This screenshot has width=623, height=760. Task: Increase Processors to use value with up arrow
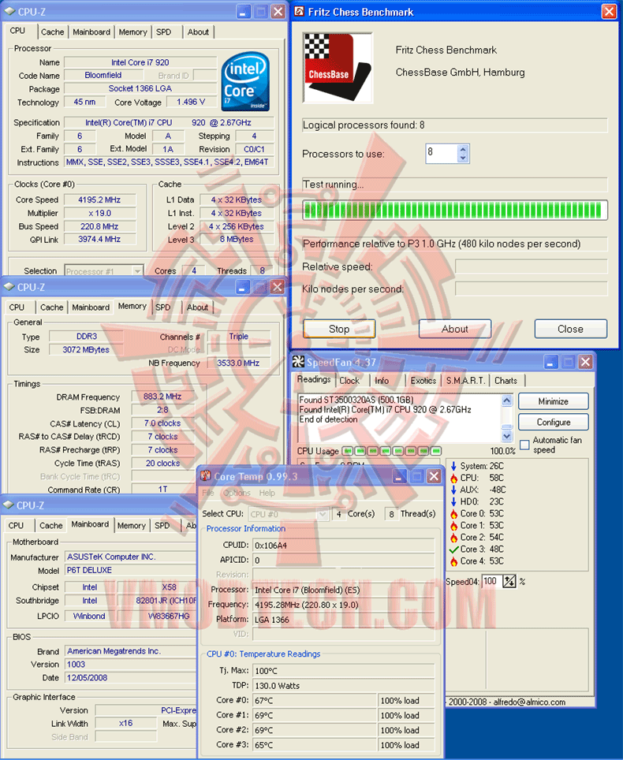coord(463,149)
